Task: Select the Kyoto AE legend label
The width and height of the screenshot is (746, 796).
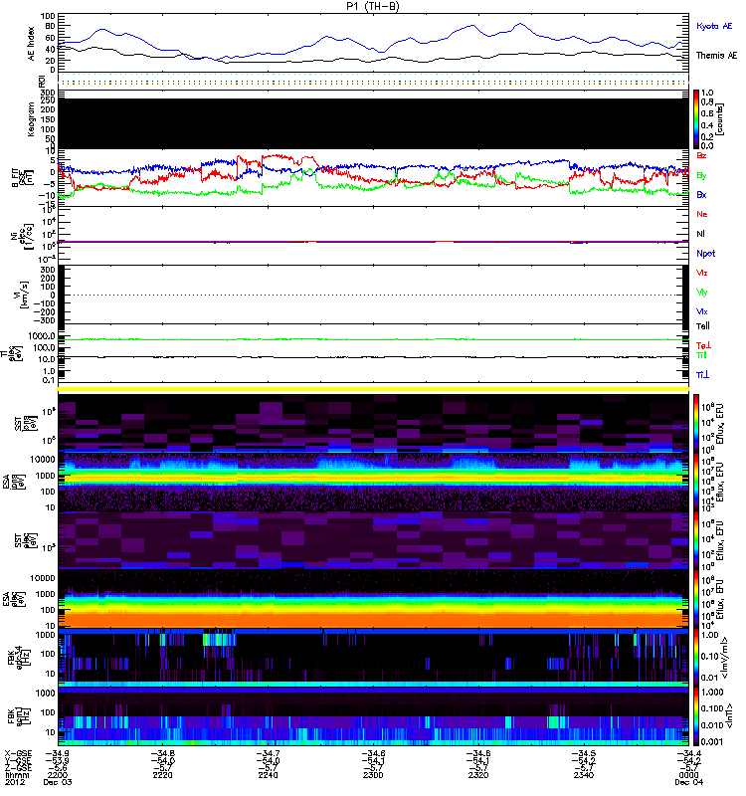Action: point(714,26)
